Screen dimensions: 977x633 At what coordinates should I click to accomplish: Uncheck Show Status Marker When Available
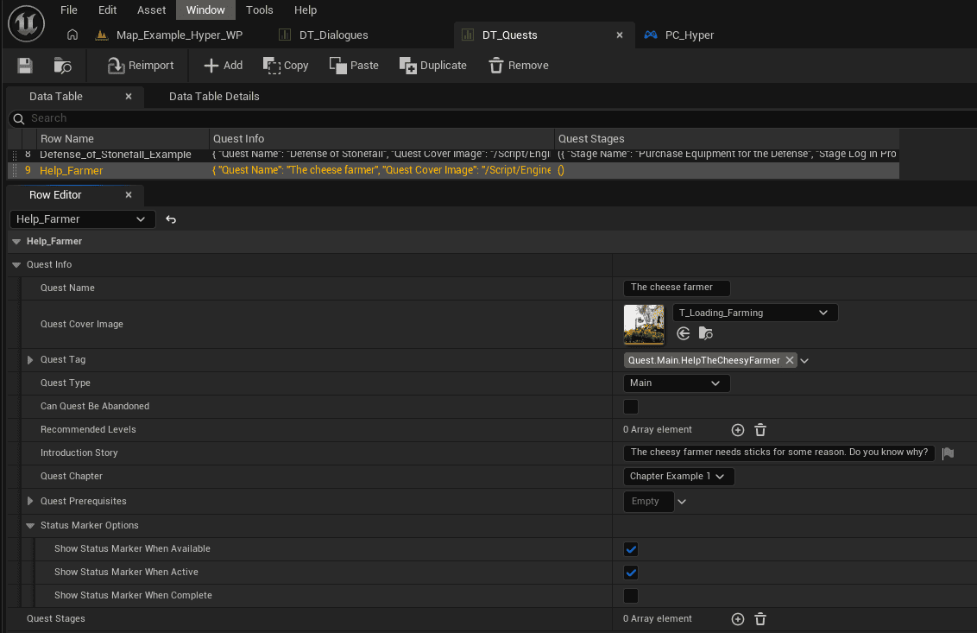click(x=631, y=549)
